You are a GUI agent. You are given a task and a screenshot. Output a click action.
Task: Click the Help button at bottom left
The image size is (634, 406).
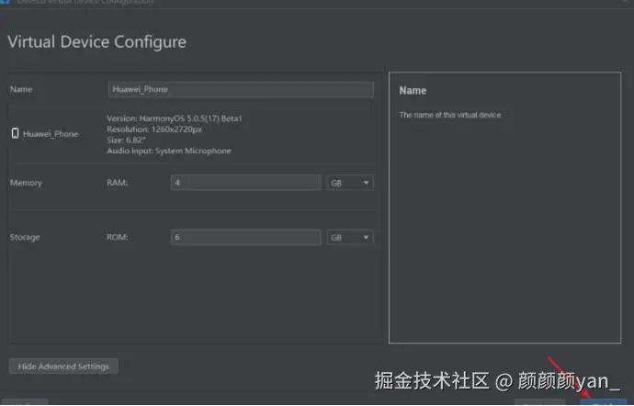click(26, 402)
